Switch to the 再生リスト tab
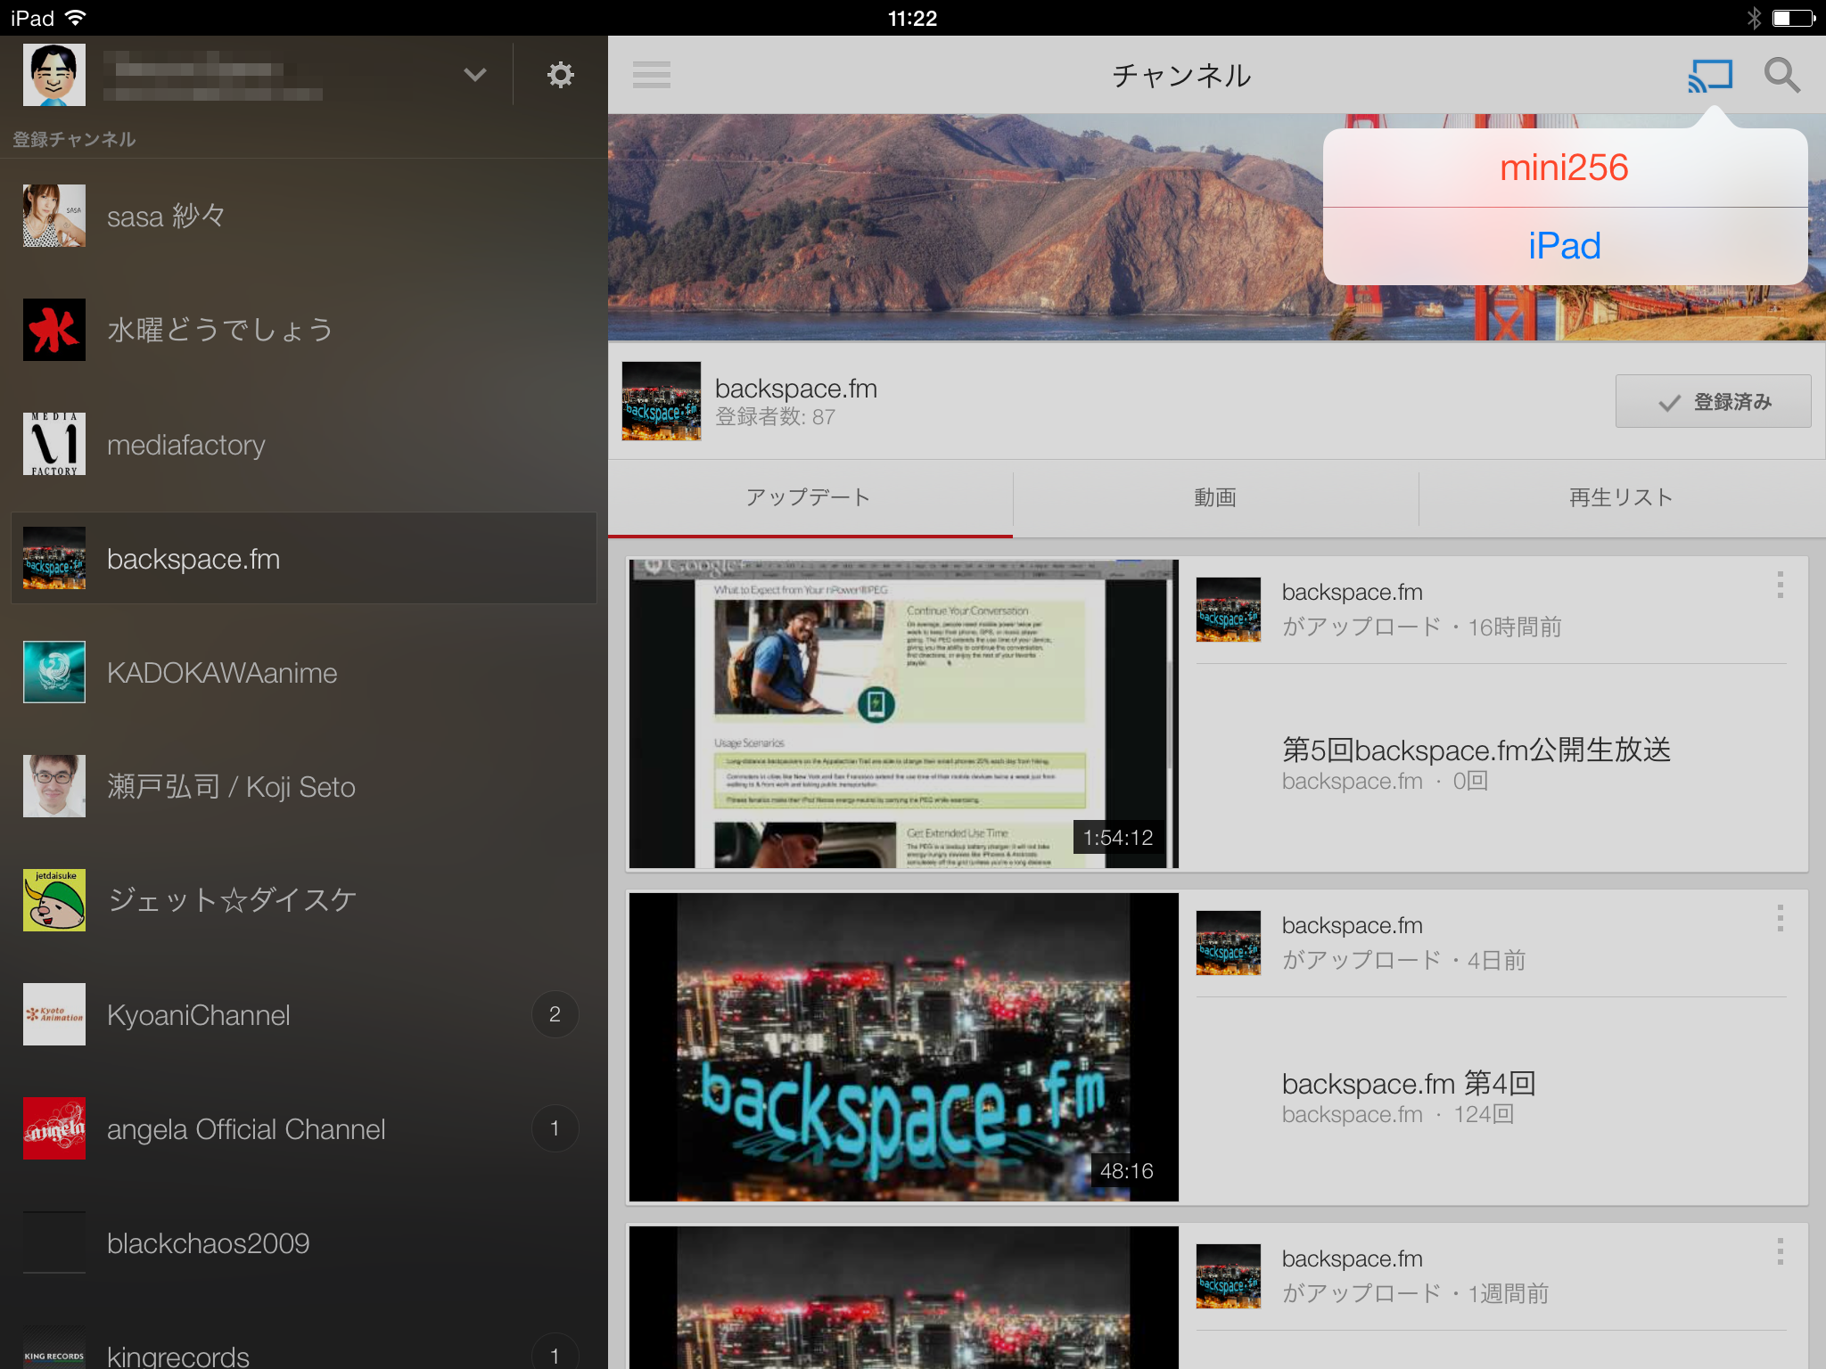 [x=1622, y=497]
